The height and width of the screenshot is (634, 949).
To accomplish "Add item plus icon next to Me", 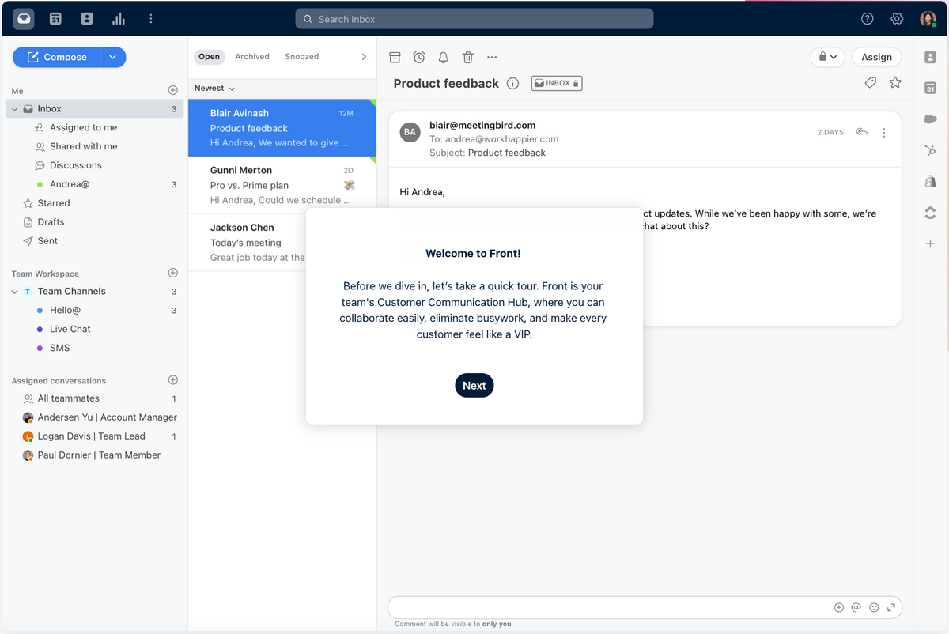I will (x=173, y=90).
